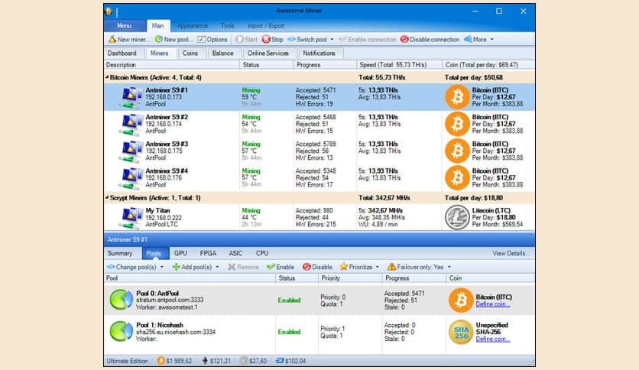Click the Enable pool checkmark button

click(281, 267)
